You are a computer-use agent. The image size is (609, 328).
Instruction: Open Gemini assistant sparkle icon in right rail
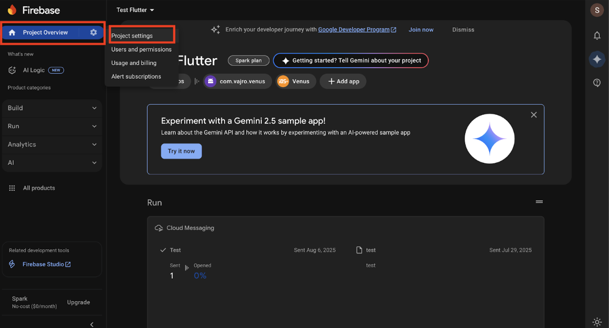[597, 59]
